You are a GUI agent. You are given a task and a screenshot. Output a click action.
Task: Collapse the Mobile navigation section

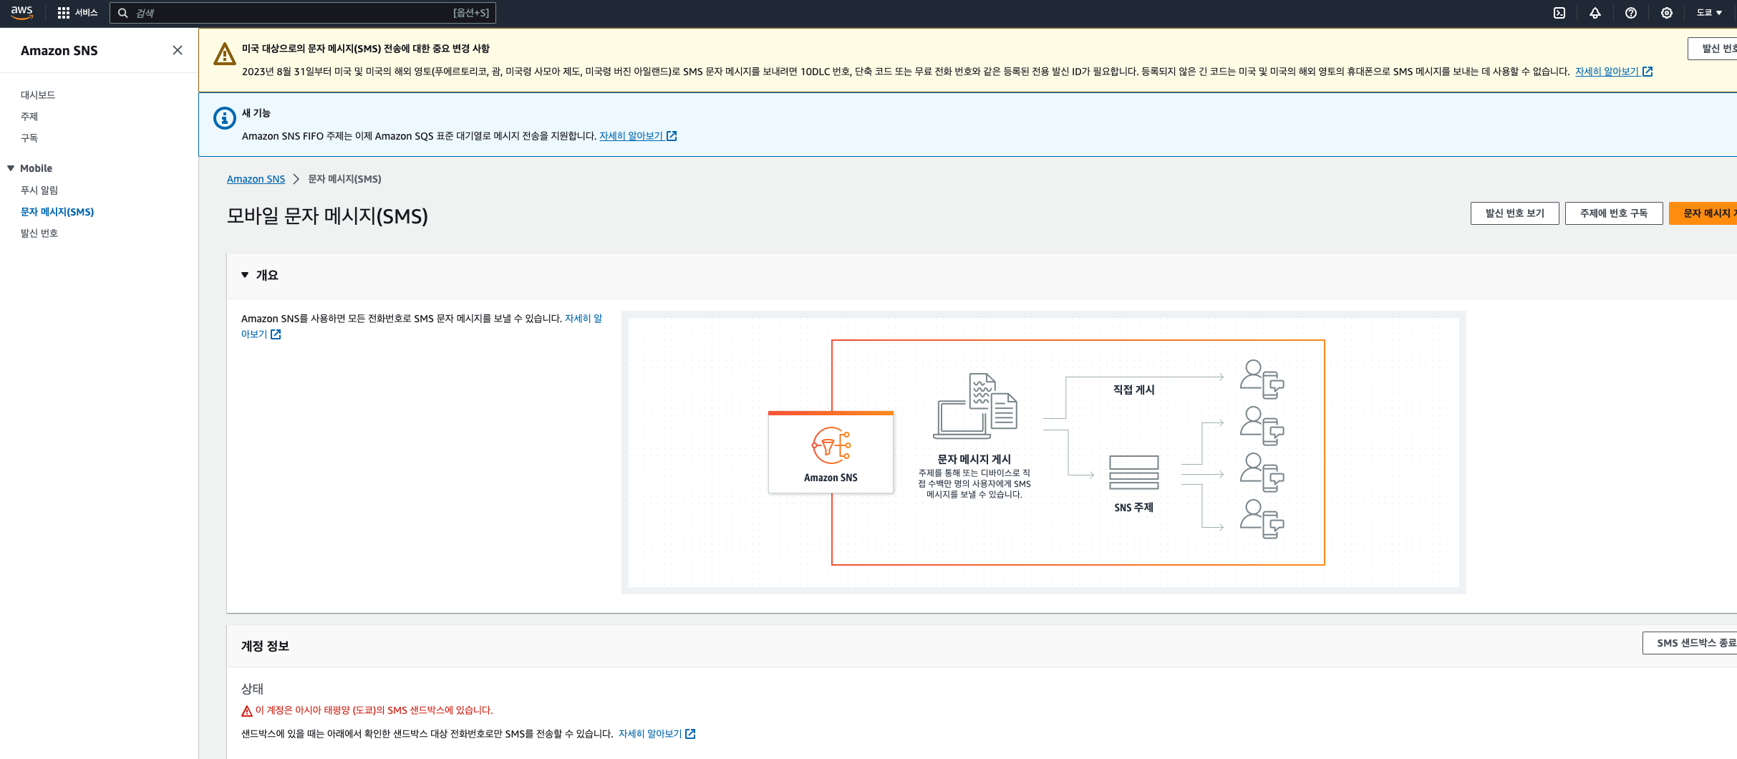[11, 168]
